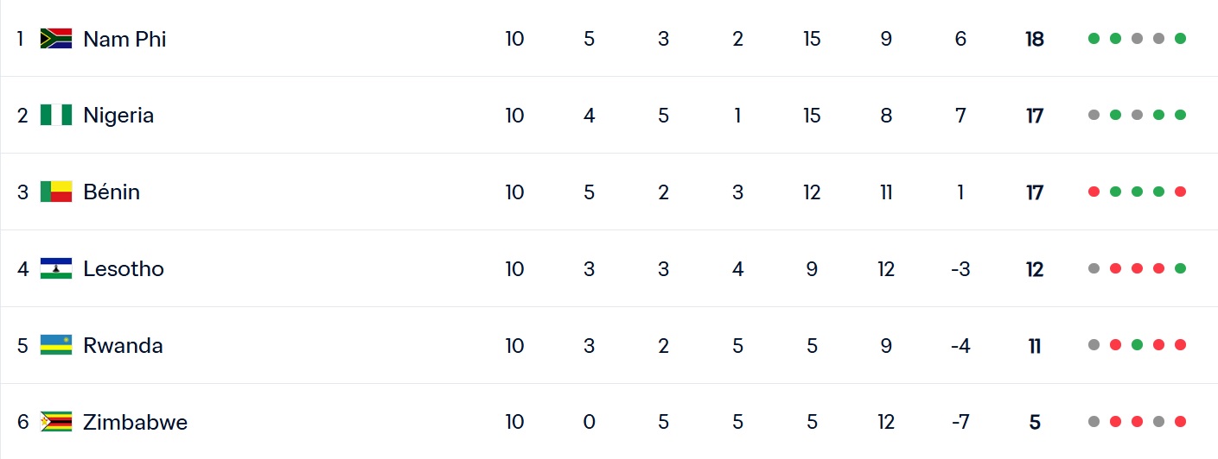Click the Zimbabwe flag icon
Image resolution: width=1218 pixels, height=459 pixels.
pos(56,422)
